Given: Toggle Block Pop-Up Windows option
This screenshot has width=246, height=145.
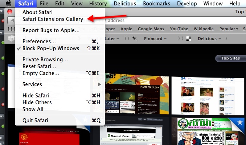Looking at the screenshot, I should pos(51,48).
